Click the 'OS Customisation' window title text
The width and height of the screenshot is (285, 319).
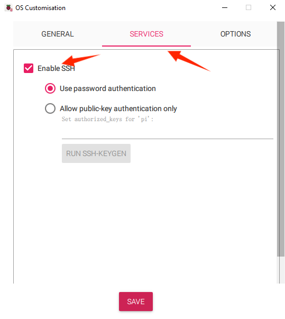41,8
